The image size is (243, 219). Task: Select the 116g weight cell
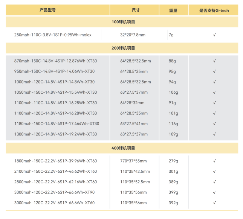click(173, 124)
